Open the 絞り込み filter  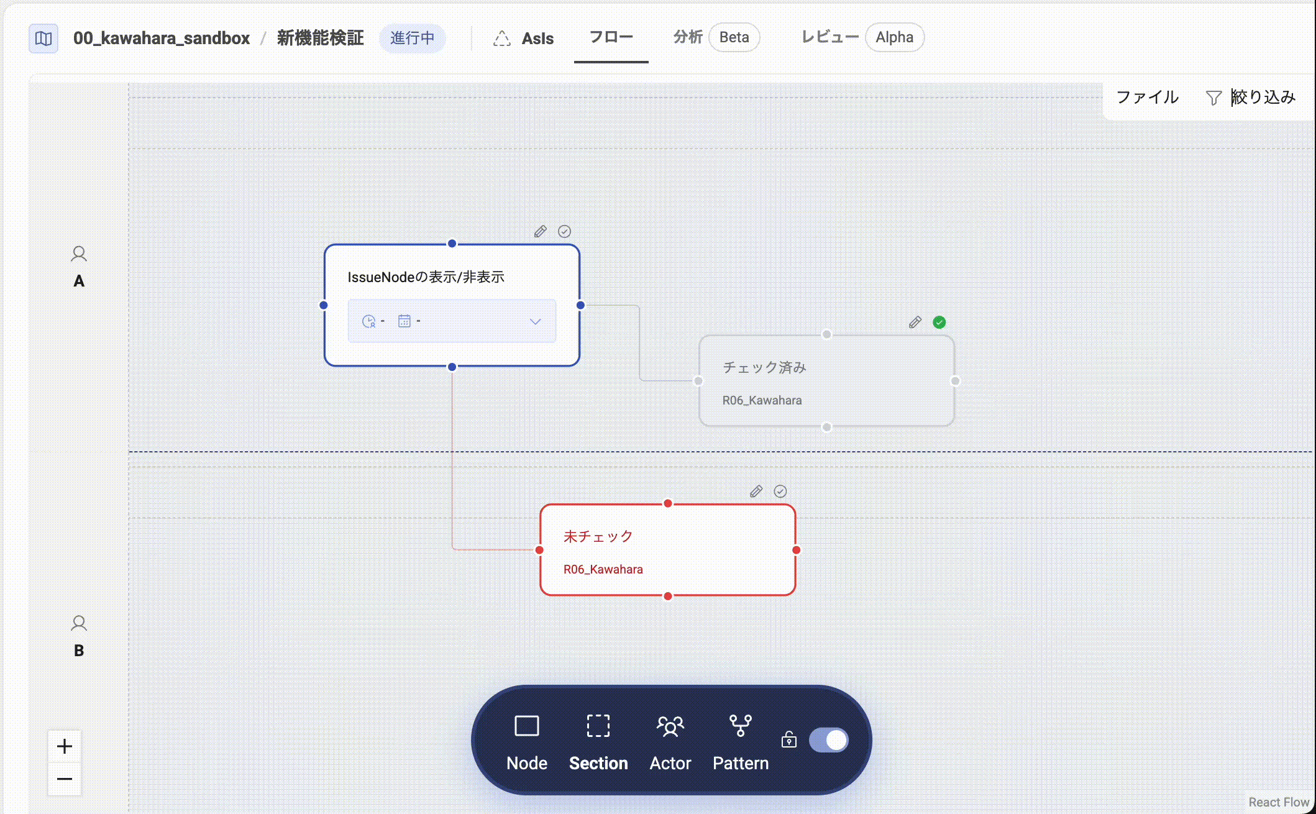tap(1263, 97)
